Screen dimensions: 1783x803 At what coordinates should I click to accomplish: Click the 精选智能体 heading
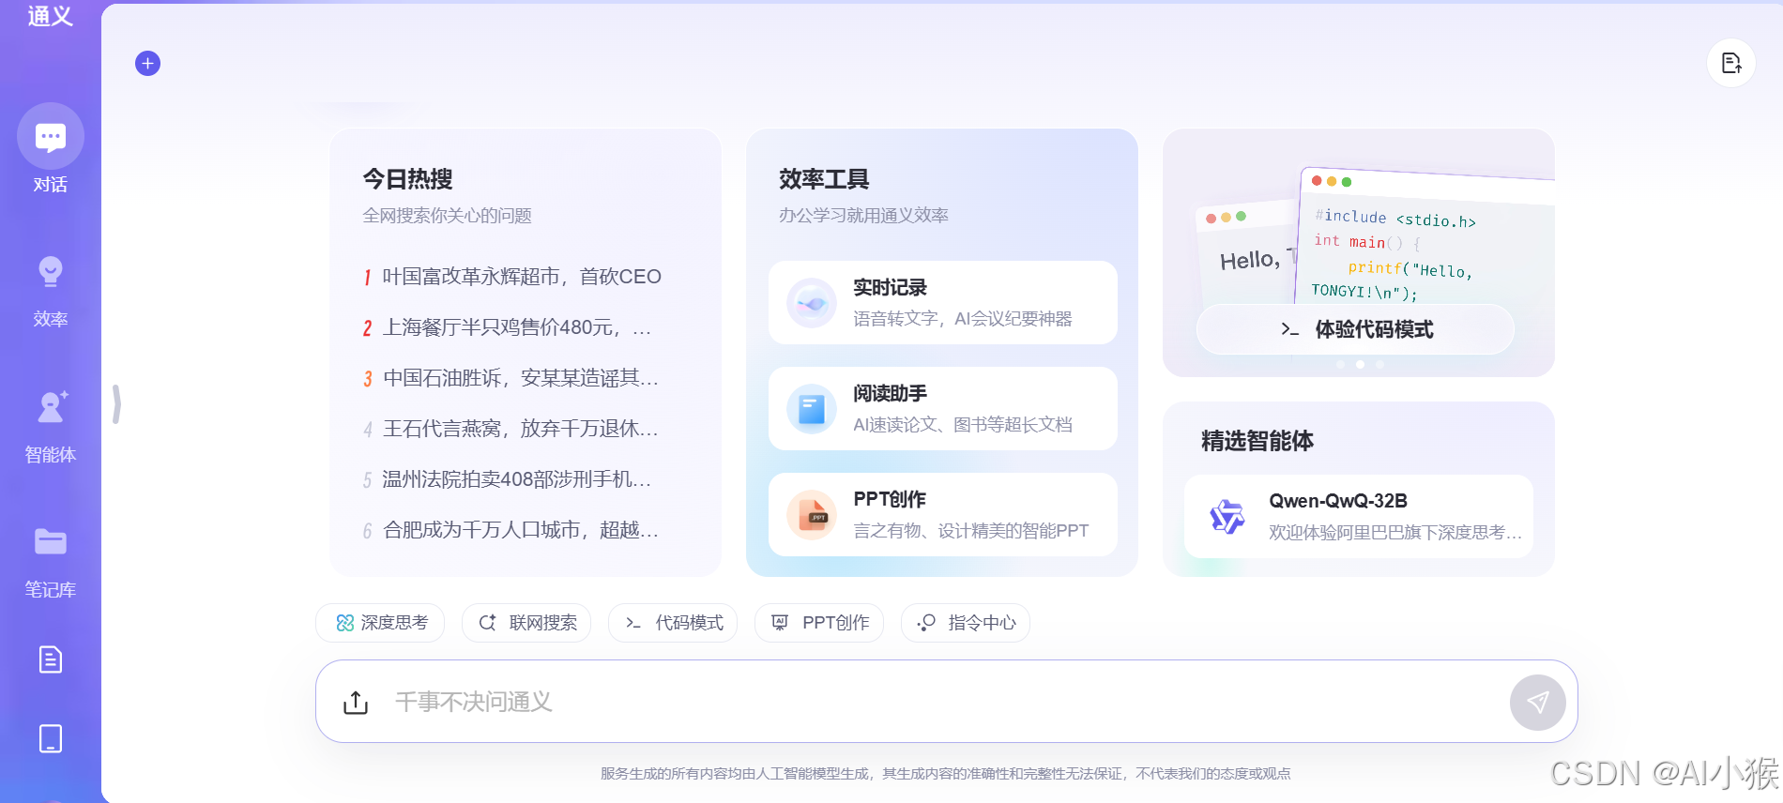1257,441
